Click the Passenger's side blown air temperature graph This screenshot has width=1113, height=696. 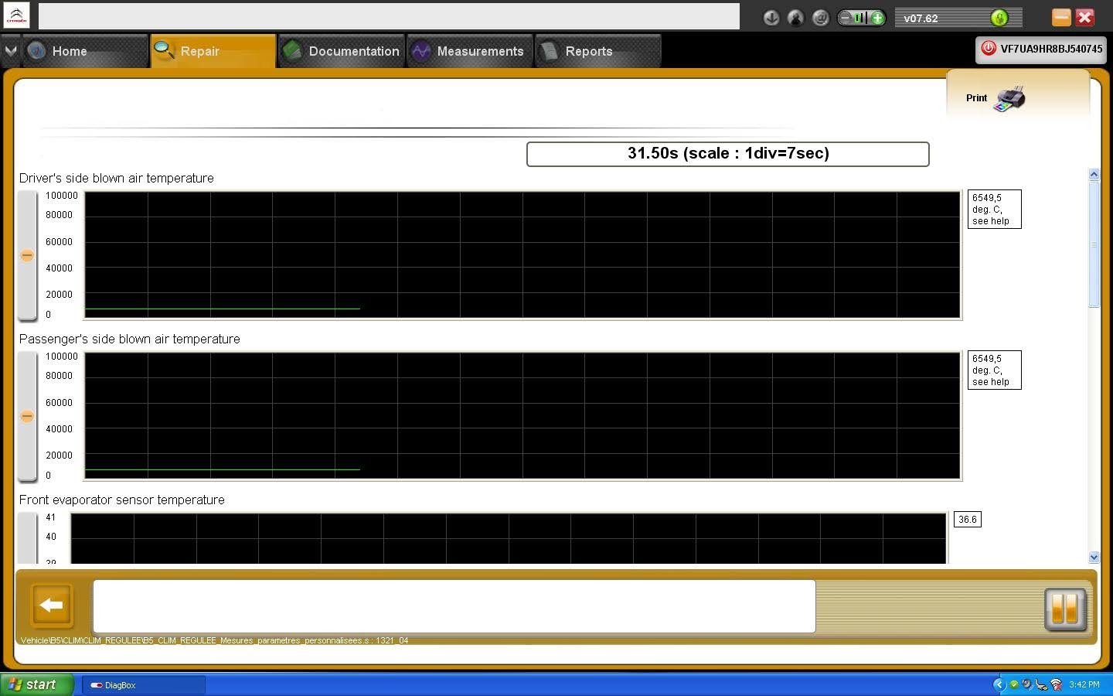pyautogui.click(x=522, y=416)
